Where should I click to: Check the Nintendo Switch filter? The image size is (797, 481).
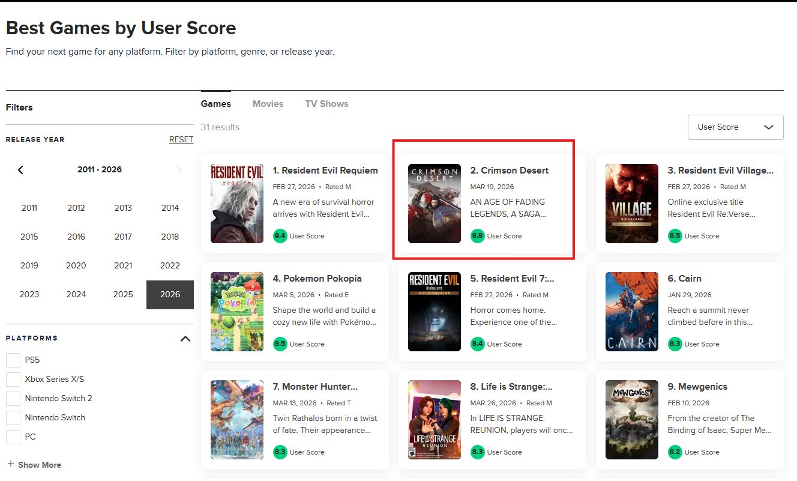click(13, 417)
